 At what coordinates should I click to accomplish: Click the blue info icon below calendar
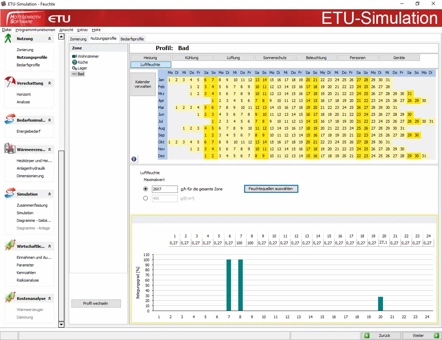[134, 159]
